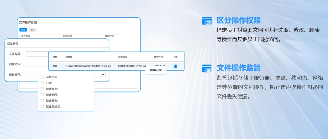Click 文件路径 column header in 文件操作管控 table
This screenshot has width=328, height=139.
[26, 36]
